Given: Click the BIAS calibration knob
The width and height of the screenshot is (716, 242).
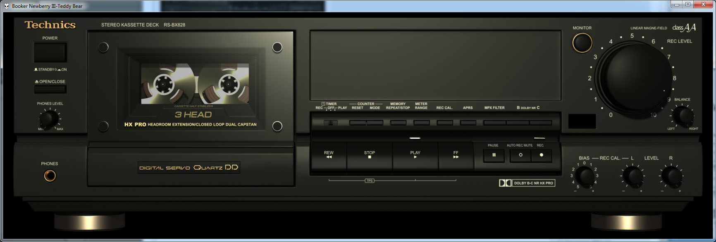Looking at the screenshot, I should pyautogui.click(x=585, y=176).
